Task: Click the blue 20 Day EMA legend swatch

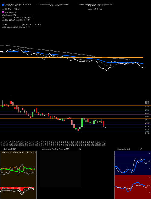Action: [3, 5]
